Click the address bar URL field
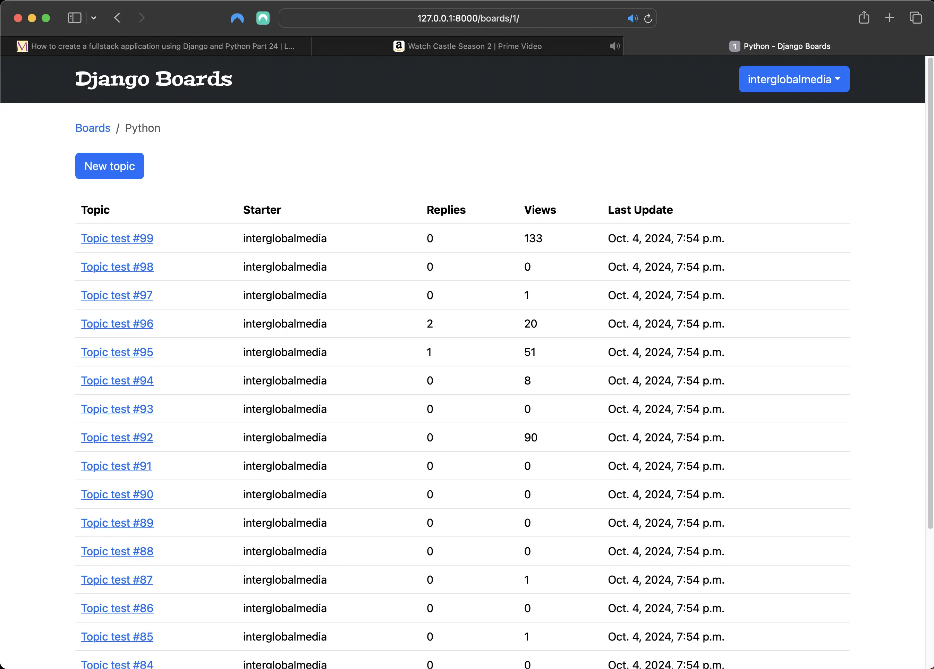The image size is (934, 669). pyautogui.click(x=467, y=18)
